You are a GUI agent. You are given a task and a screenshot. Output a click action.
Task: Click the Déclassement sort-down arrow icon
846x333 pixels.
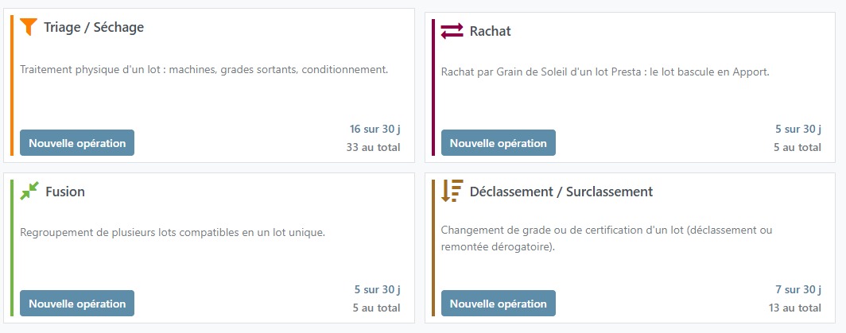pos(452,191)
